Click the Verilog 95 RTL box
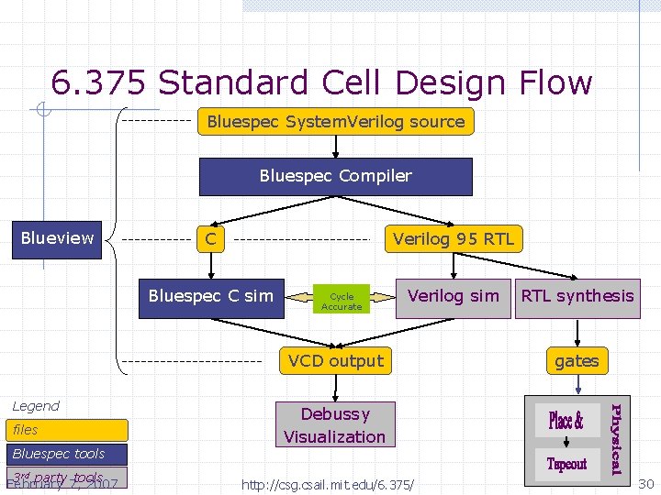661x495 pixels. click(x=454, y=239)
